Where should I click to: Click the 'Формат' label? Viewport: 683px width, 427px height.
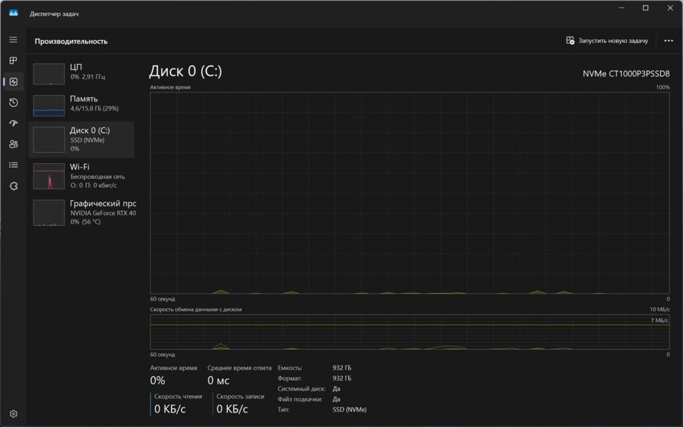point(290,378)
